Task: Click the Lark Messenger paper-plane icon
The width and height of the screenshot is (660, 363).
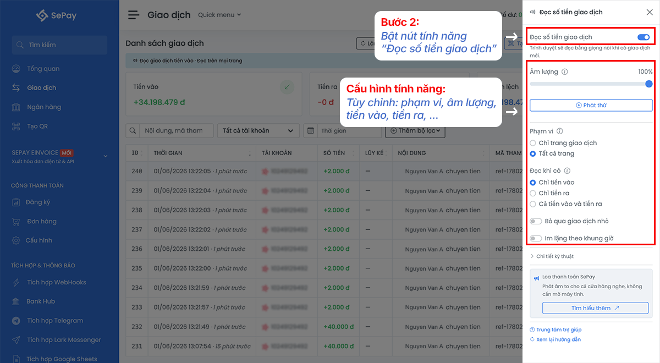Action: coord(16,340)
